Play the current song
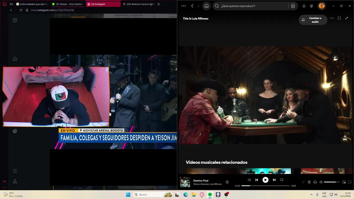Image resolution: width=354 pixels, height=199 pixels. 265,180
